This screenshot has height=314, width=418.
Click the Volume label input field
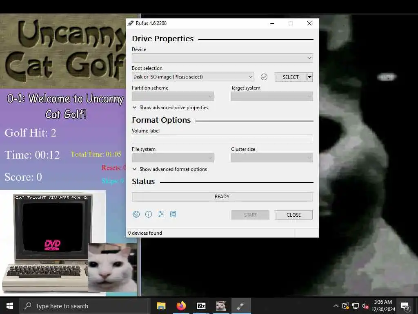pos(222,139)
